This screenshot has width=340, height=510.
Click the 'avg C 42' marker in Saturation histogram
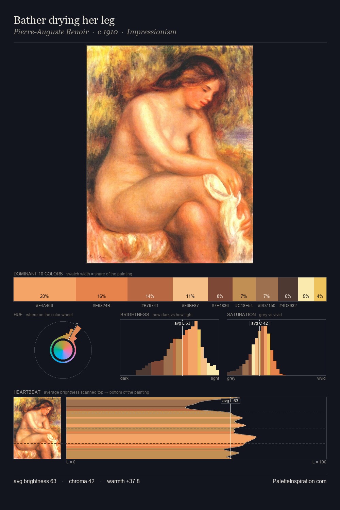tap(259, 323)
